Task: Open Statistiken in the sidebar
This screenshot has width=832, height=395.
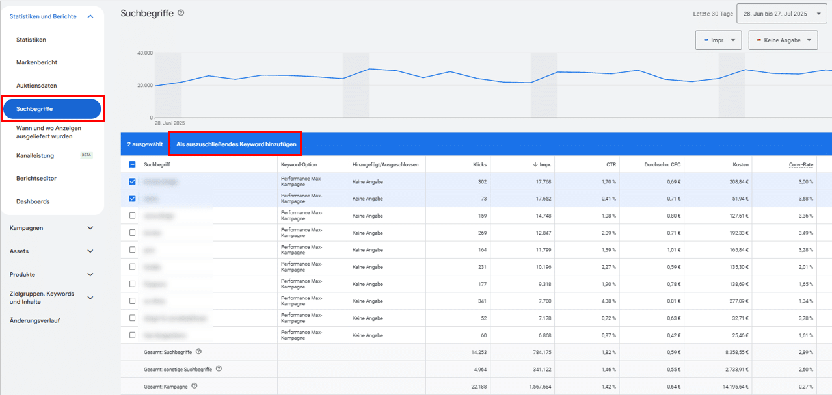Action: (x=31, y=40)
